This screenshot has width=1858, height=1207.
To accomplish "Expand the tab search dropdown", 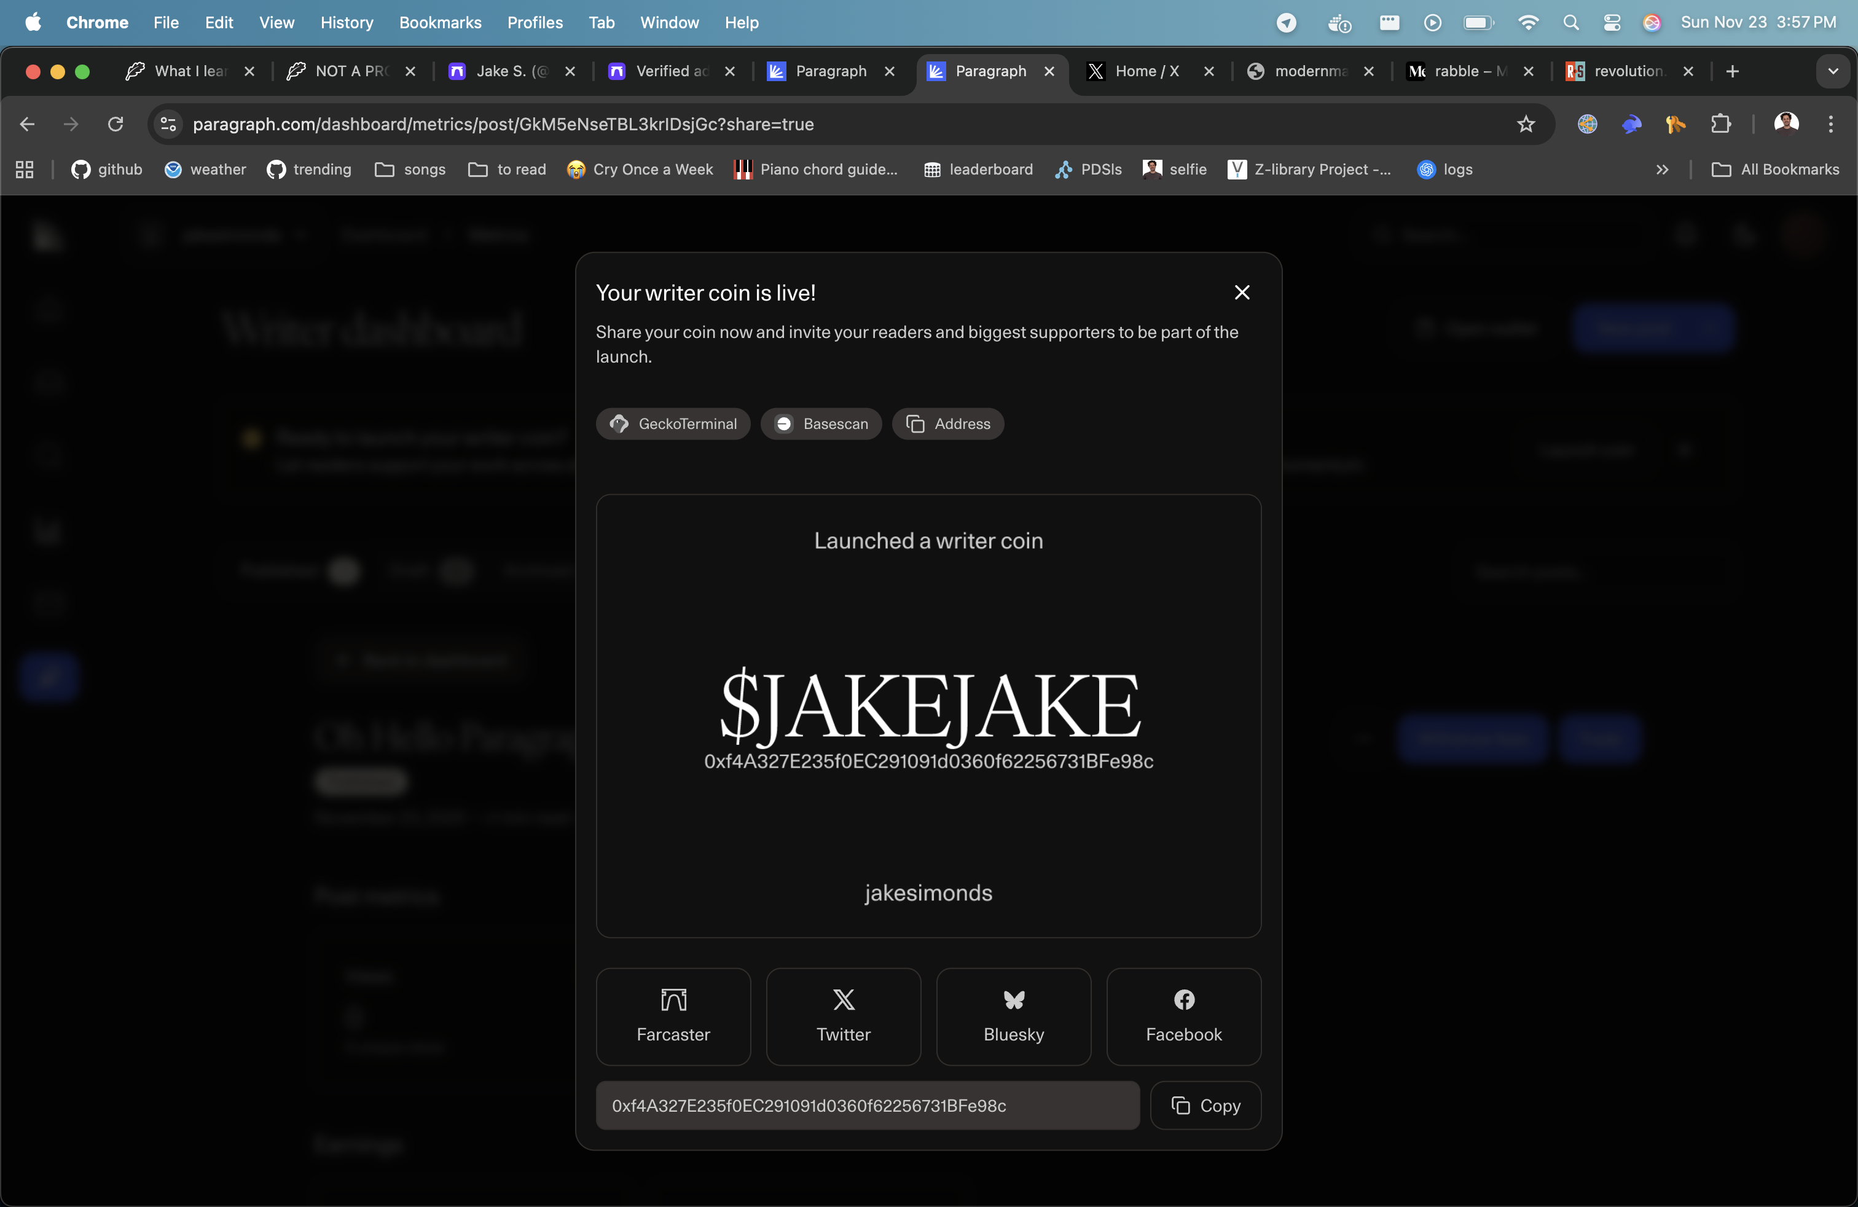I will (1832, 71).
